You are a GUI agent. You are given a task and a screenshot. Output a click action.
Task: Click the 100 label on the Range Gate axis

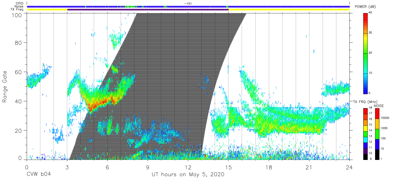17,15
